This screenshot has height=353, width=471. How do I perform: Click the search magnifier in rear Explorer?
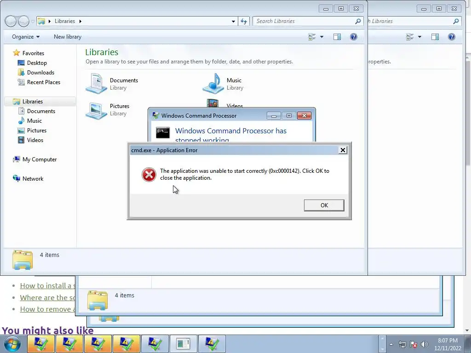(456, 21)
